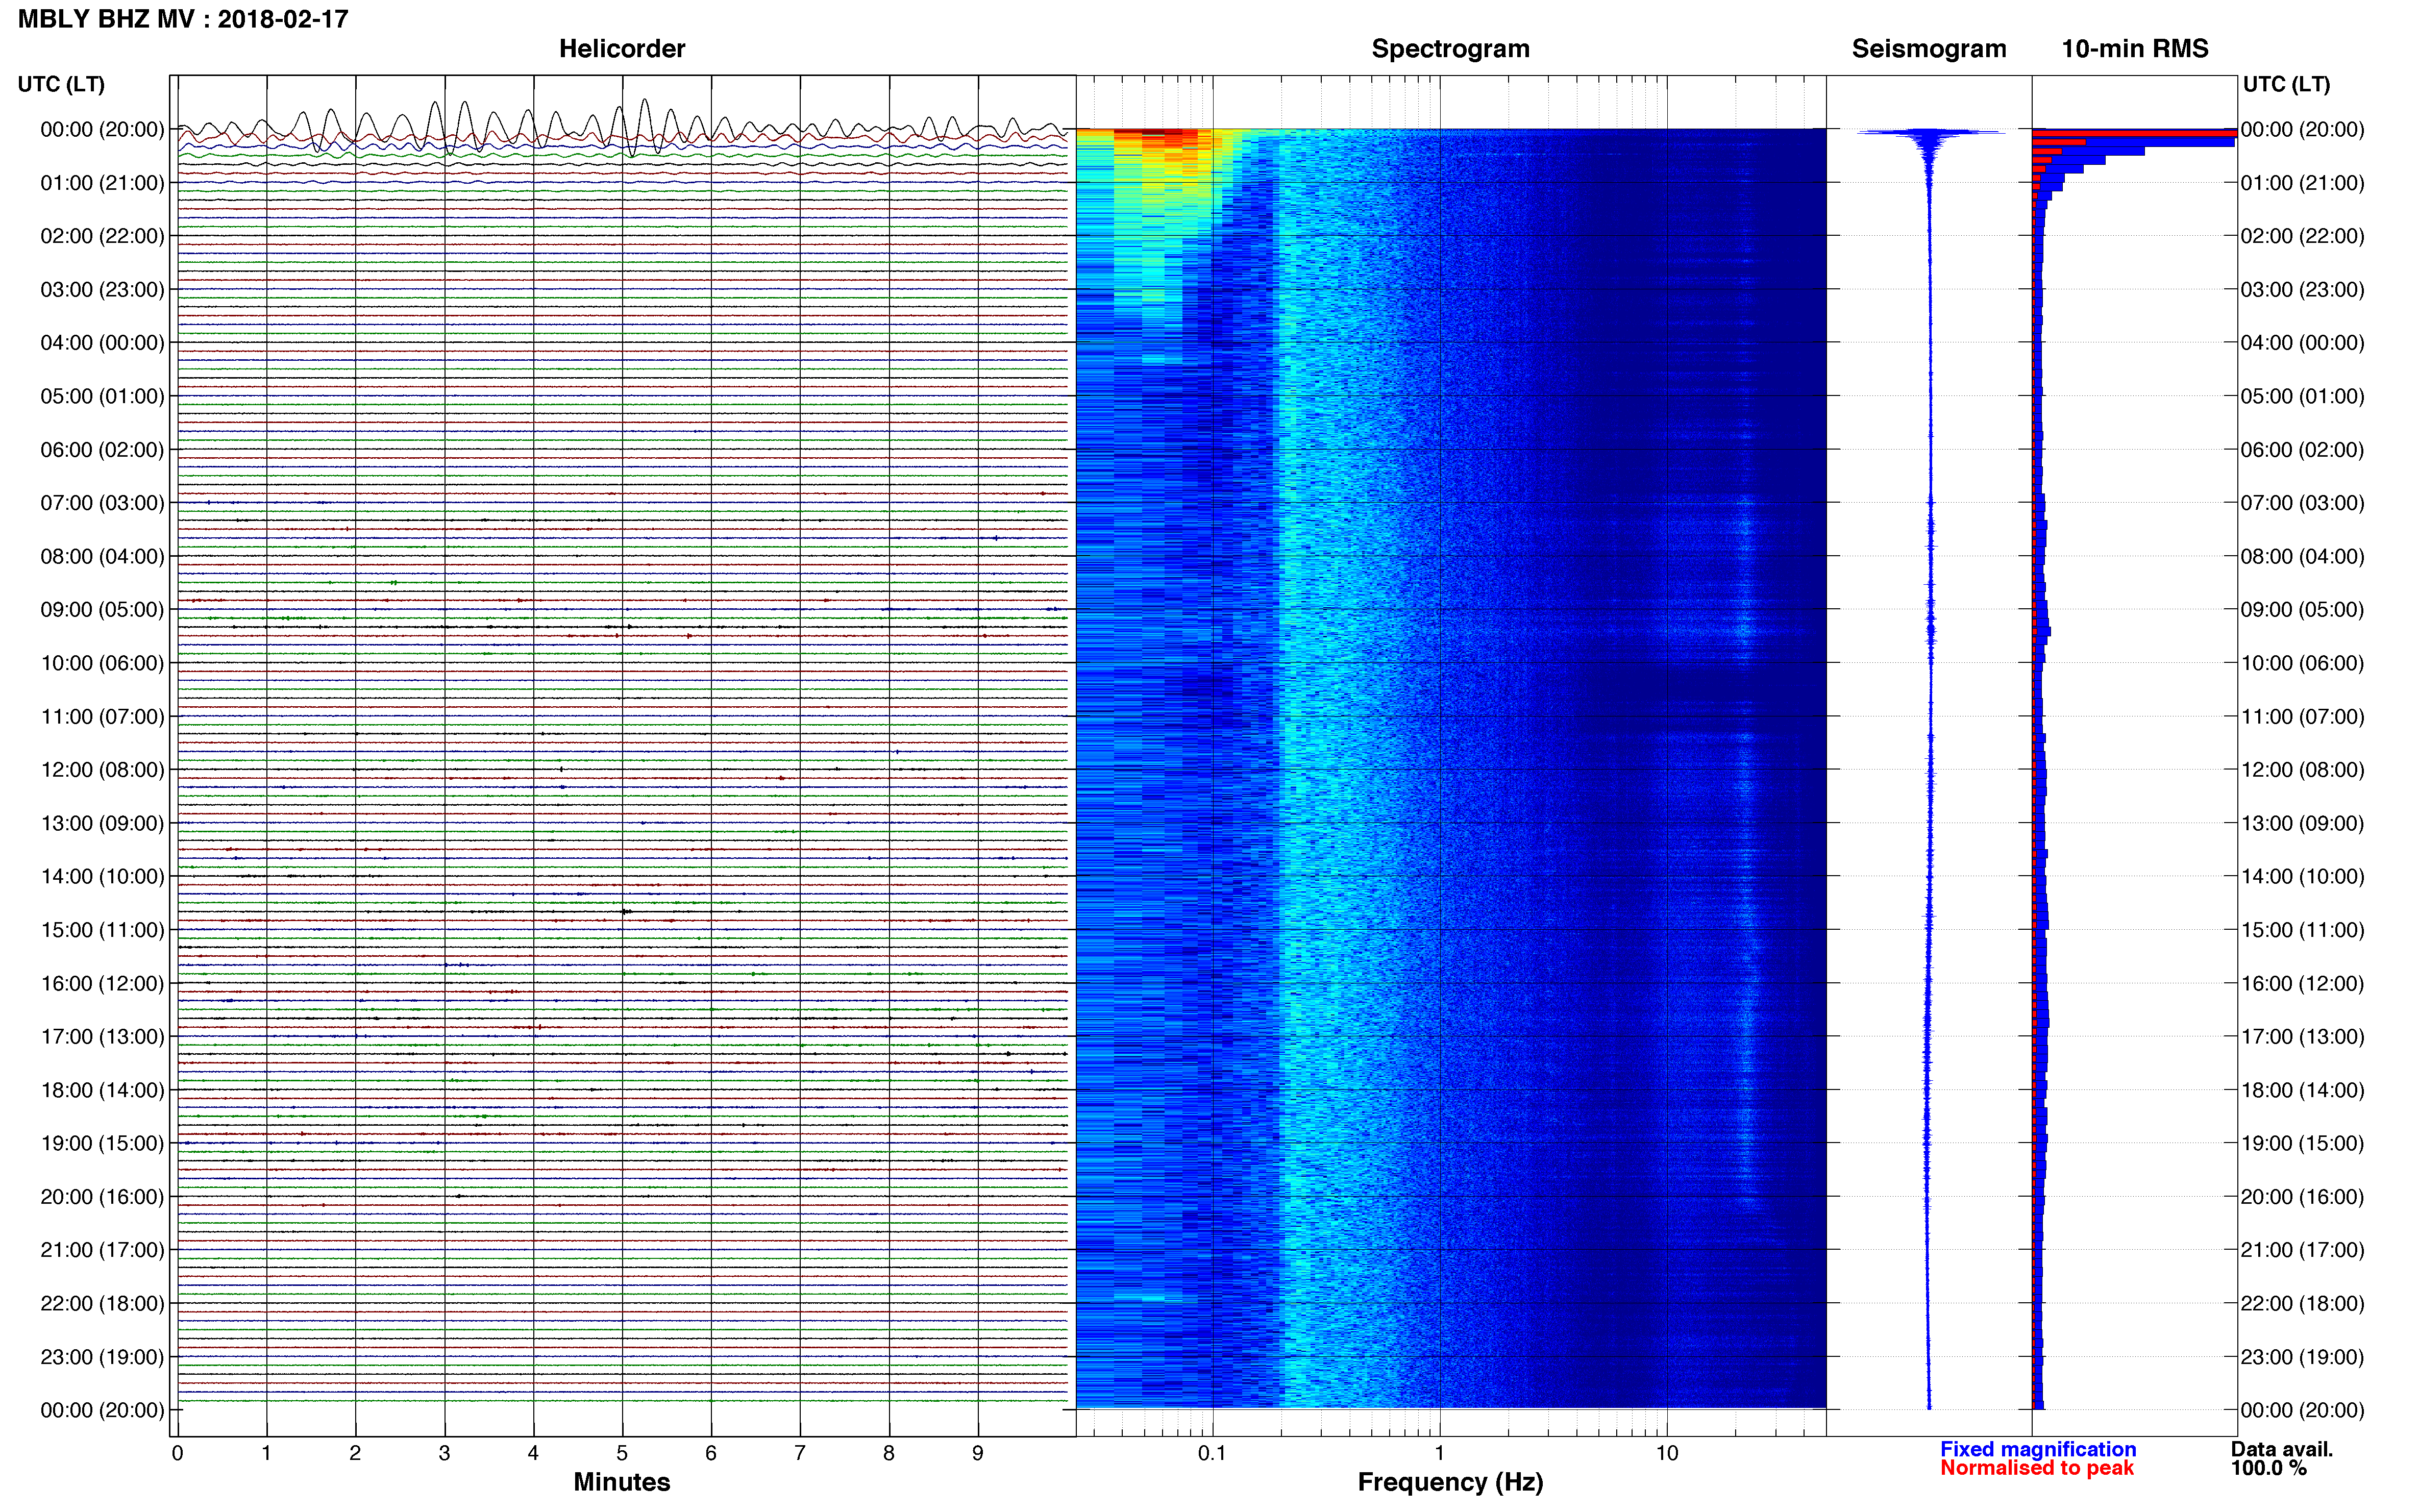Screen dimensions: 2419x1512
Task: Click '09:00 (05:00)' on the left time axis
Action: 102,610
